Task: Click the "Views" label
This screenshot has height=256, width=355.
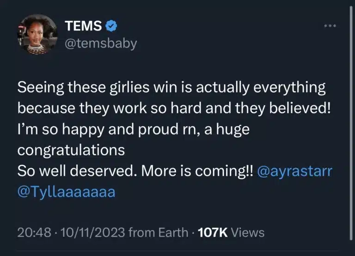Action: tap(249, 232)
